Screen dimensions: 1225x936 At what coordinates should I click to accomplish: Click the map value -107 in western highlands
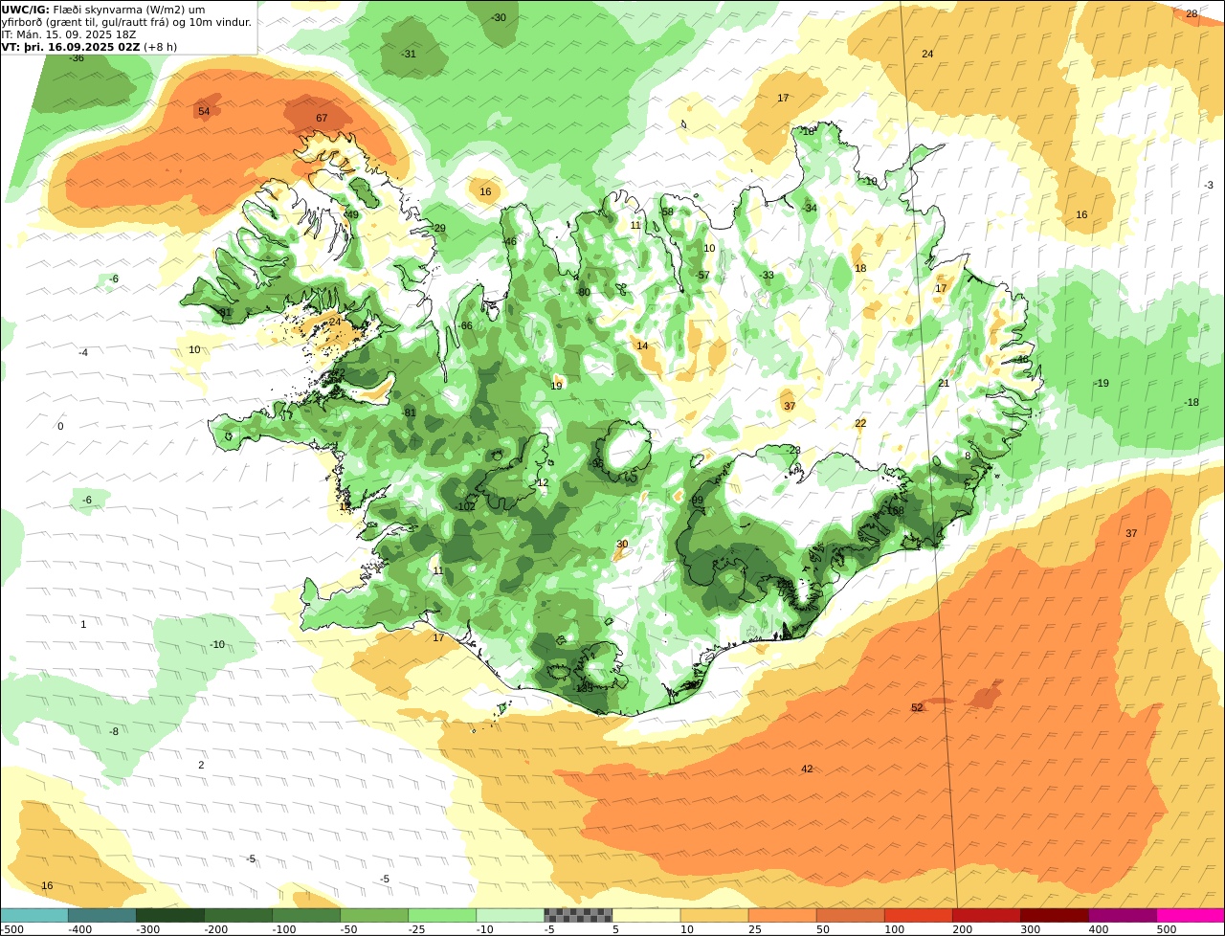coord(465,506)
